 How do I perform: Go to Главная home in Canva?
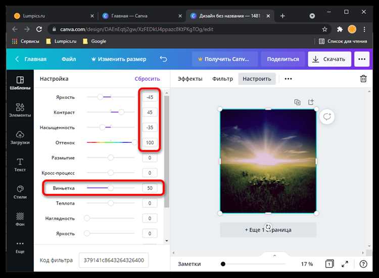tap(31, 59)
